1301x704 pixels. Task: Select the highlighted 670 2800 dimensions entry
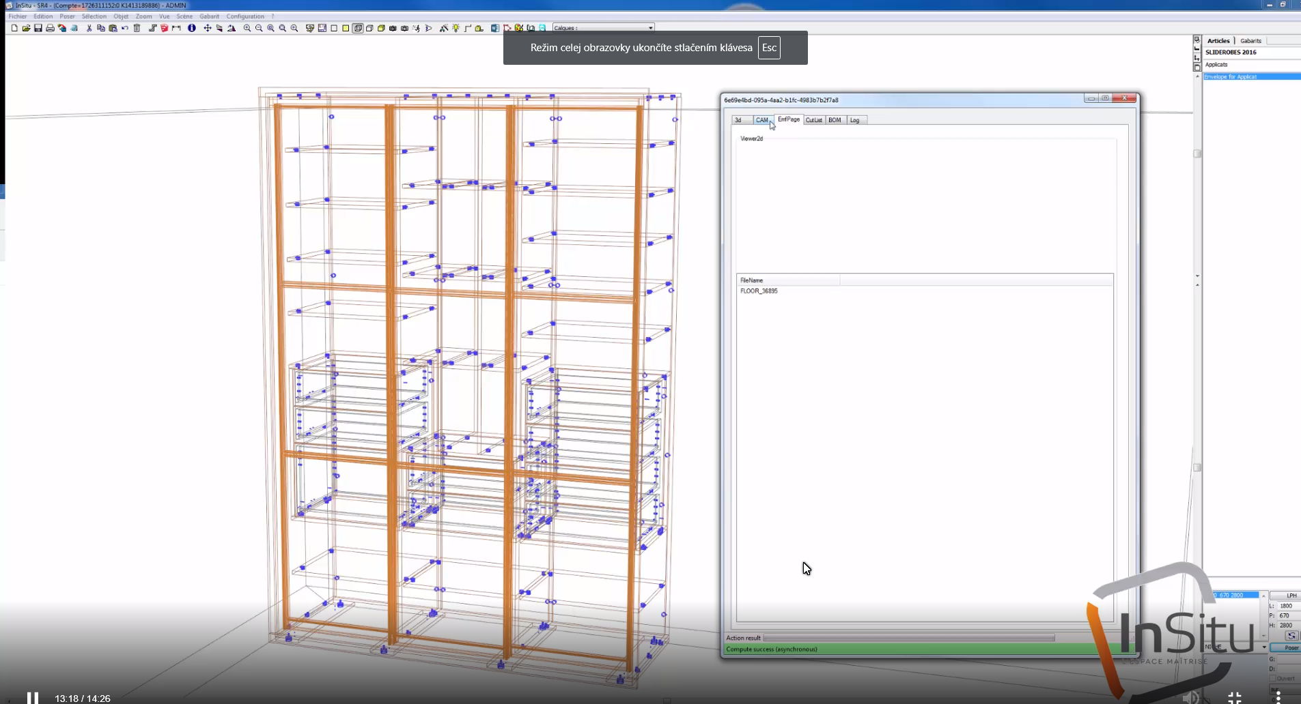(x=1236, y=595)
